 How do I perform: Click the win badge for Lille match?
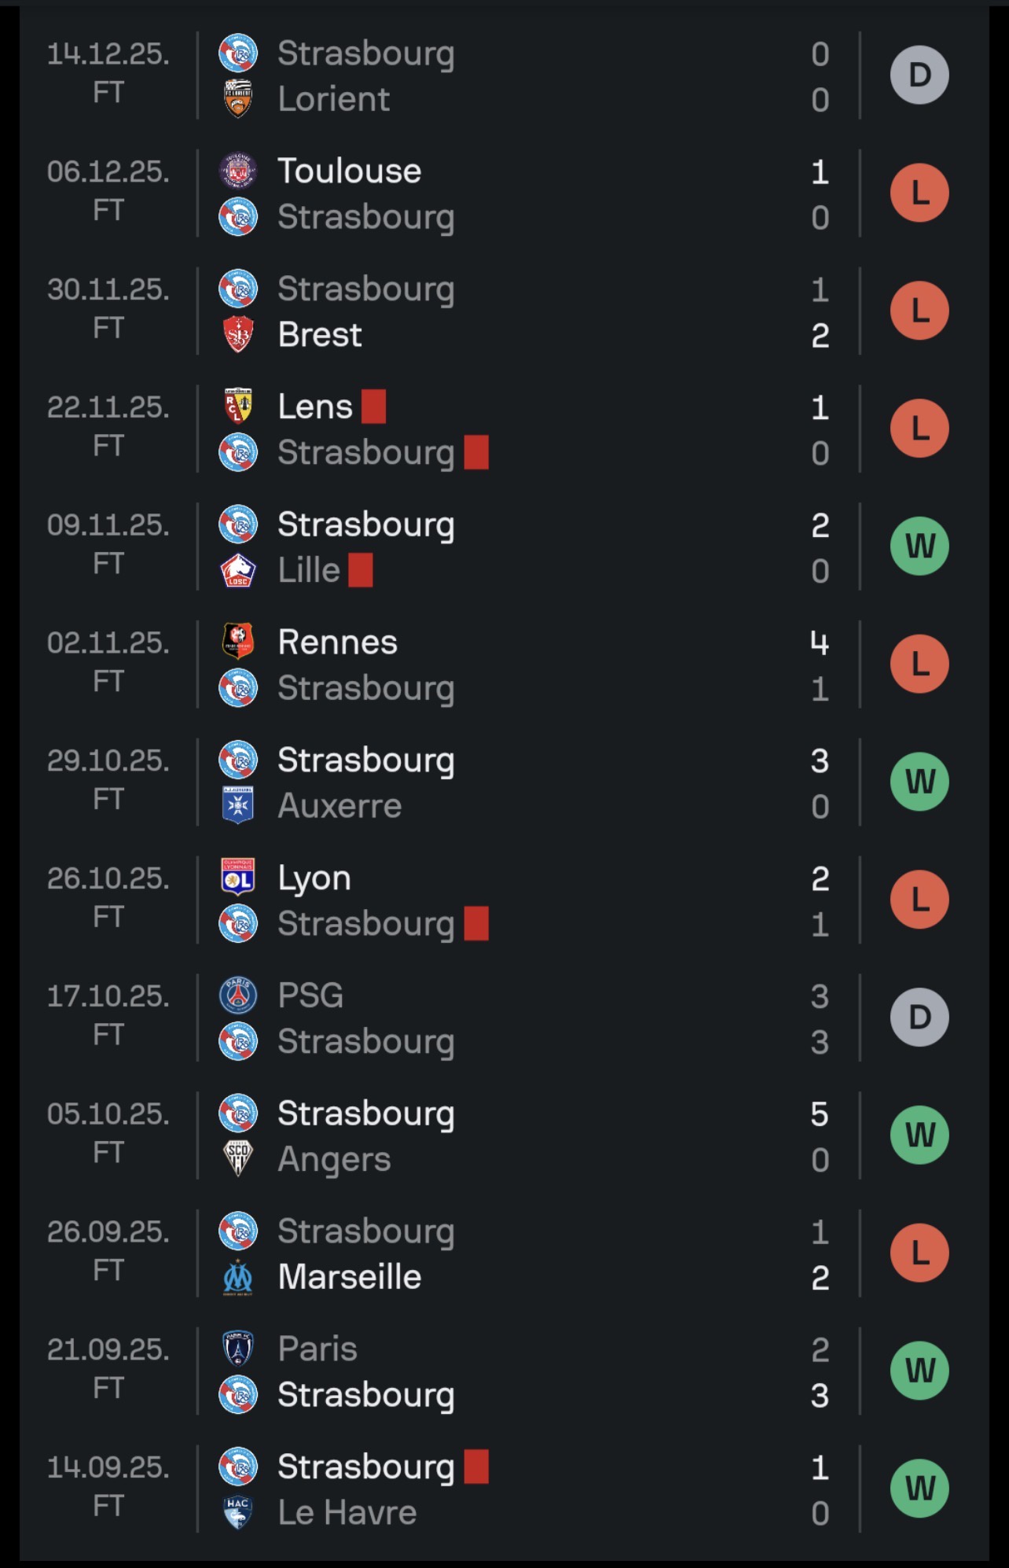tap(919, 547)
